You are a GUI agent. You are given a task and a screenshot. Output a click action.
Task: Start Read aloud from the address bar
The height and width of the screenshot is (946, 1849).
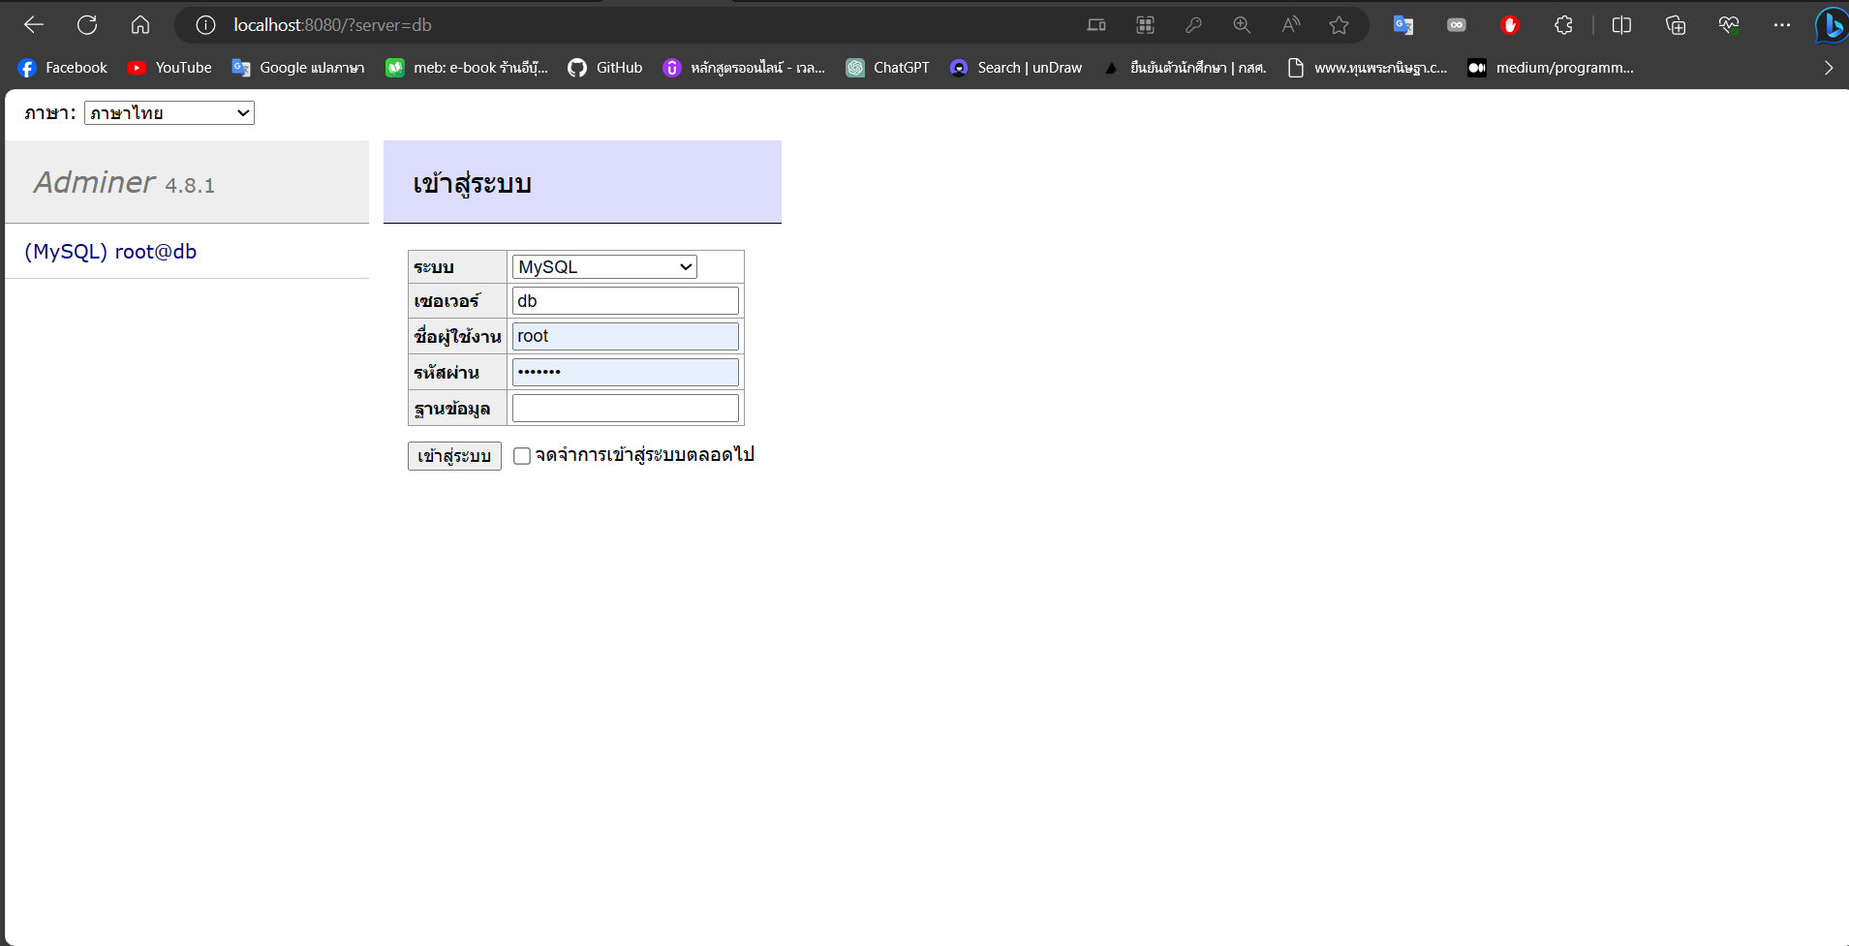[x=1291, y=25]
